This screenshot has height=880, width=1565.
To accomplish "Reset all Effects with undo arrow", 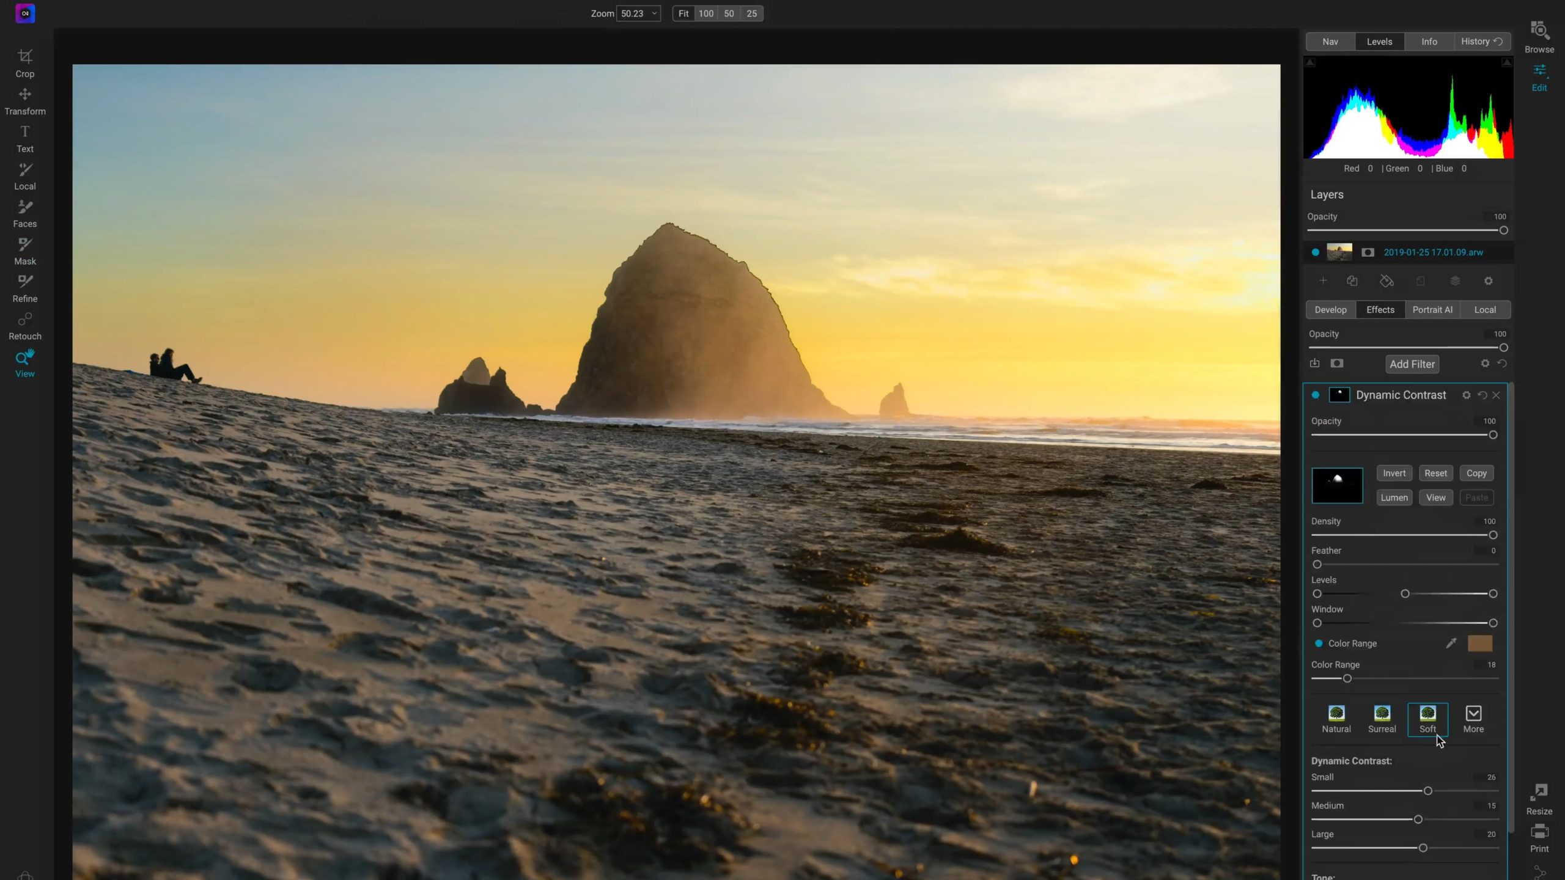I will [1502, 364].
